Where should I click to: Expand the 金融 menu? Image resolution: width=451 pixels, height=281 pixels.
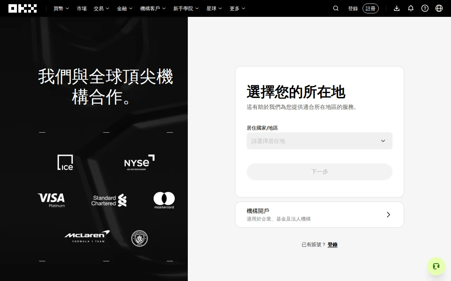pyautogui.click(x=125, y=8)
